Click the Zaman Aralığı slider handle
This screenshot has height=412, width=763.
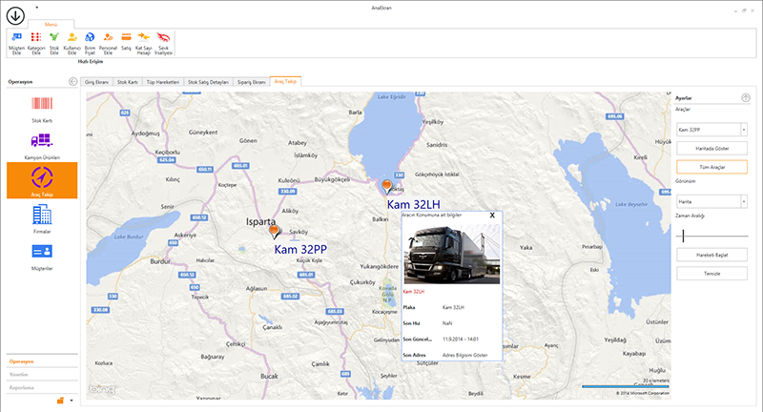pos(683,236)
